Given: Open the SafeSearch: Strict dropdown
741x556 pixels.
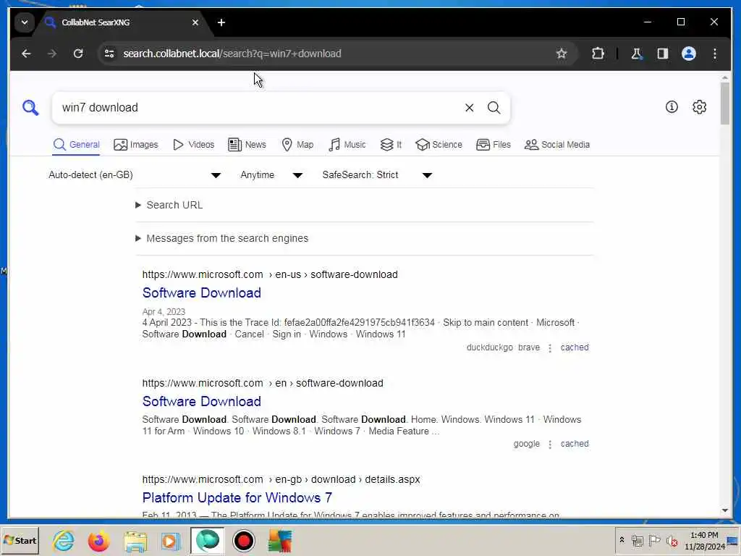Looking at the screenshot, I should pyautogui.click(x=377, y=175).
